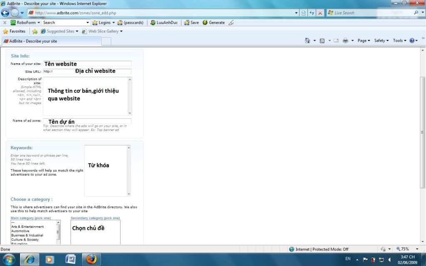The image size is (426, 266).
Task: Open the media player taskbar icon
Action: (x=50, y=259)
